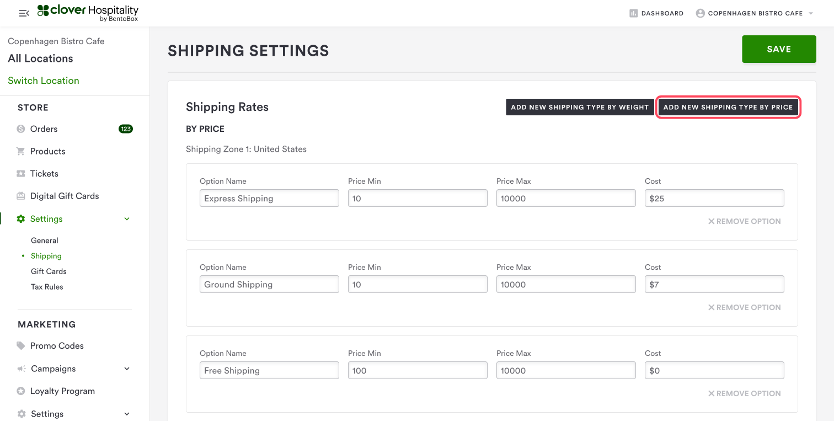Open Tax Rules settings subpage
This screenshot has width=834, height=421.
[47, 287]
